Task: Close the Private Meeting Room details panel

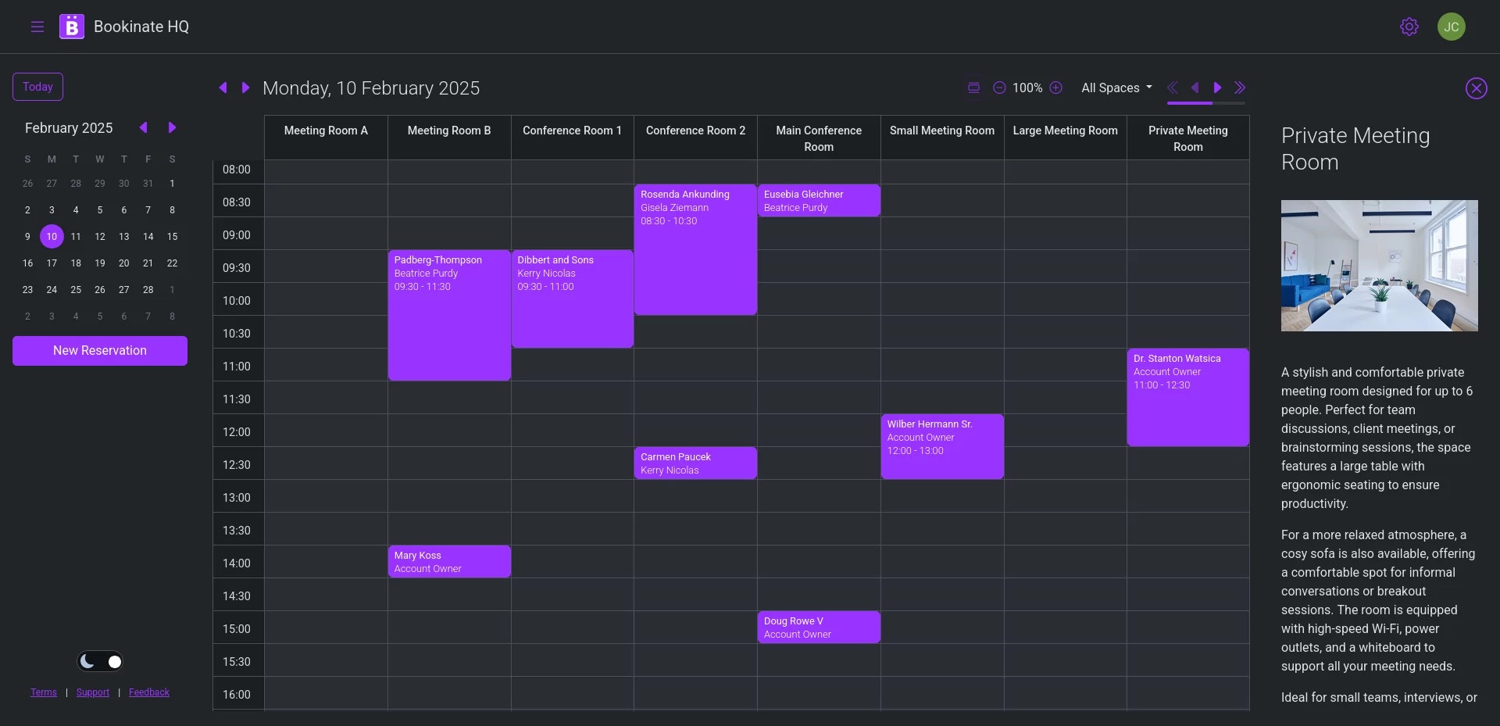Action: click(1477, 88)
